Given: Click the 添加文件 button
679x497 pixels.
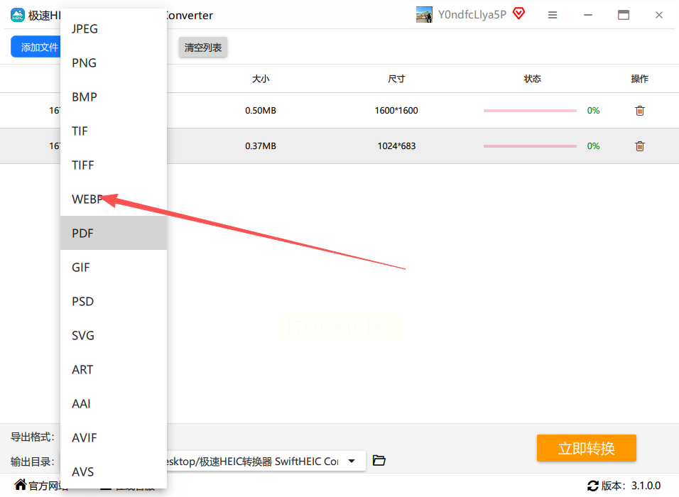Looking at the screenshot, I should [x=36, y=47].
